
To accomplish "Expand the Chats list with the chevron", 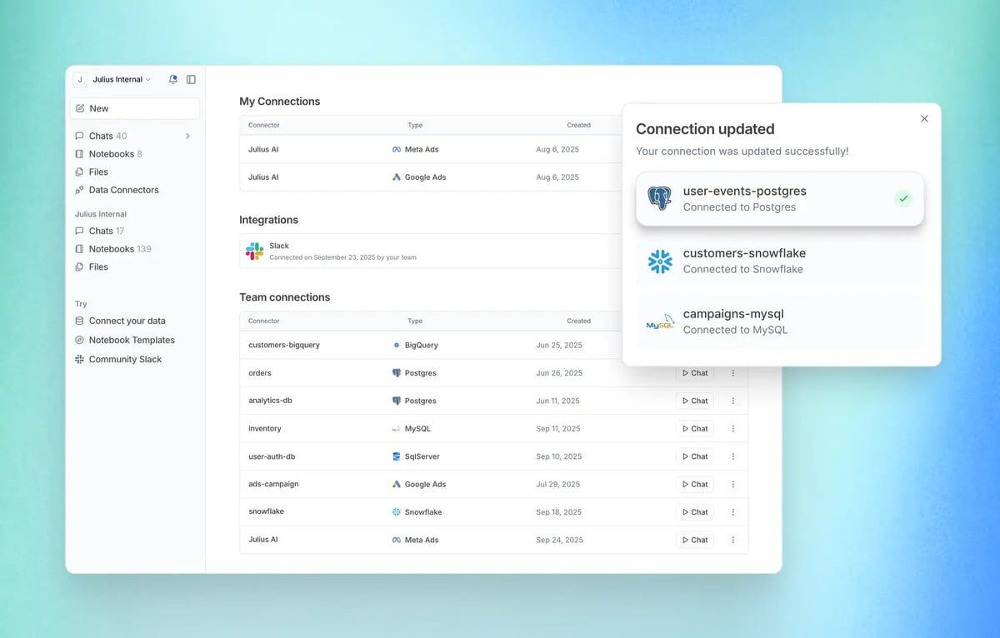I will [x=187, y=136].
